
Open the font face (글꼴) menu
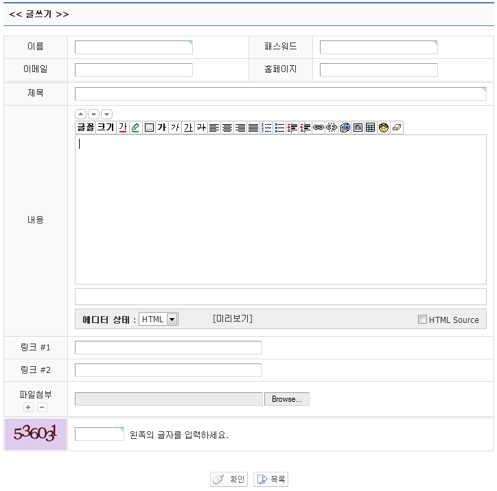click(85, 128)
